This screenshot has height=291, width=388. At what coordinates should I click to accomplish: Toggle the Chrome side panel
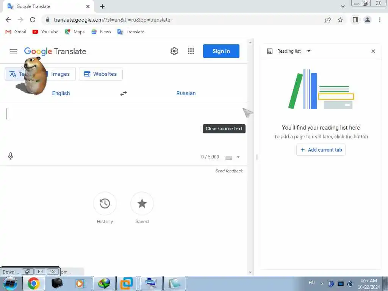pos(355,20)
